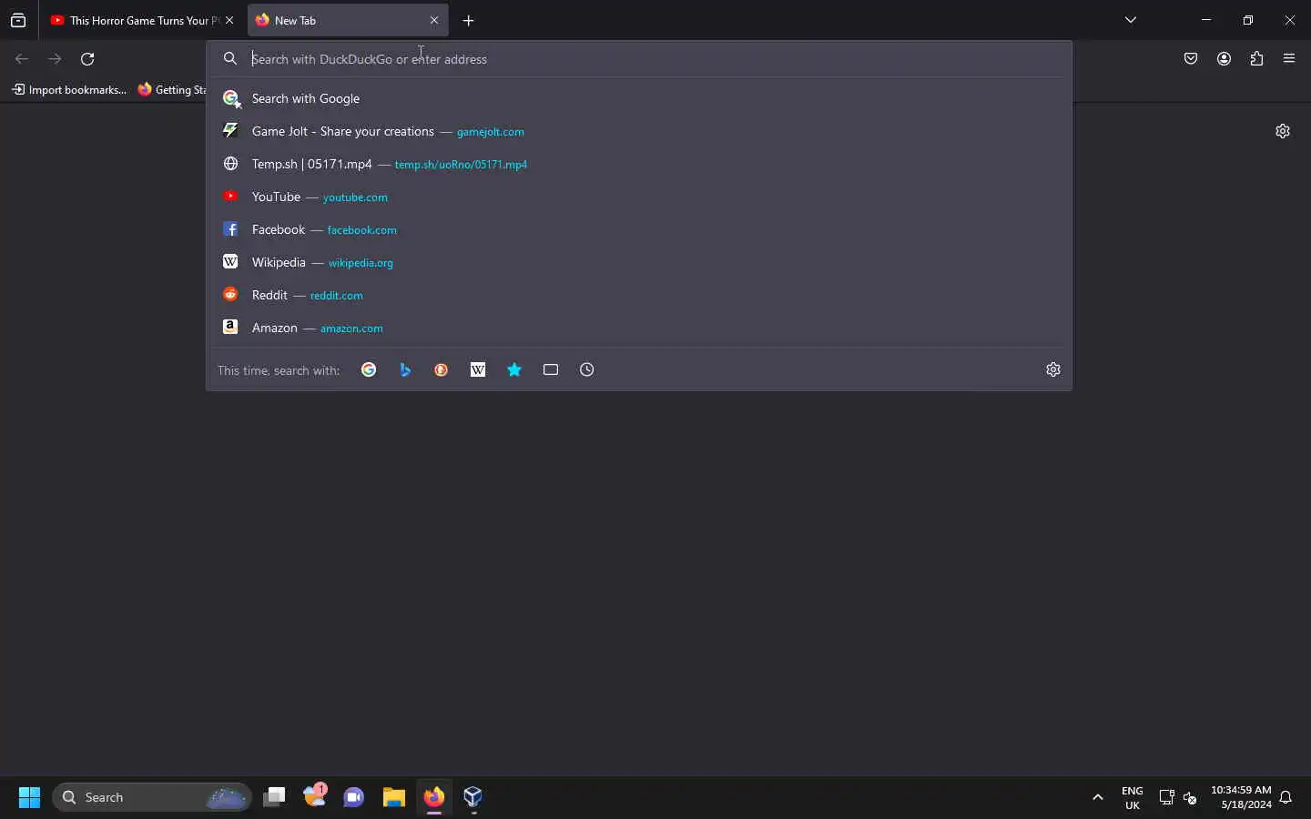
Task: Open new tab page personalize gear
Action: (x=1284, y=131)
